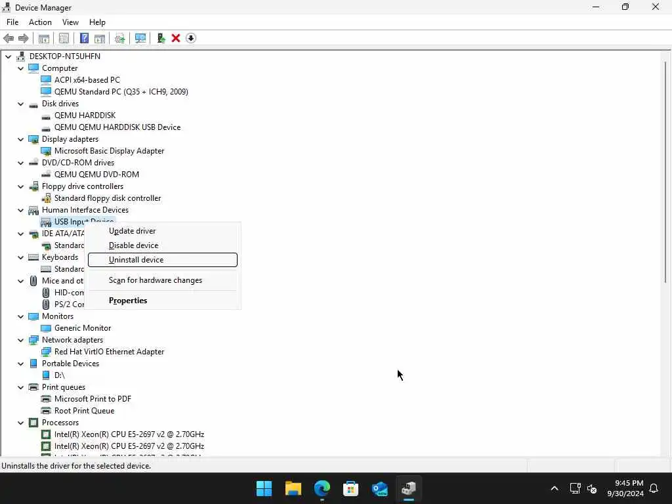672x504 pixels.
Task: Click the Display adapters category icon
Action: [x=33, y=139]
